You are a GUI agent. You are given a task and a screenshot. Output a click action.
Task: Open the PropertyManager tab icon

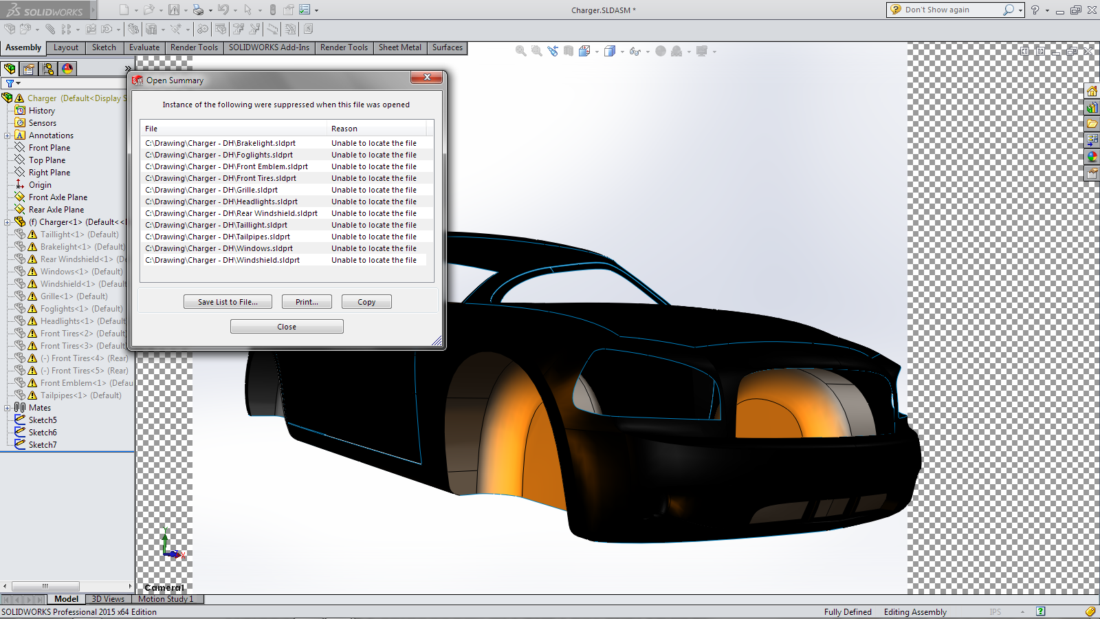pos(29,69)
